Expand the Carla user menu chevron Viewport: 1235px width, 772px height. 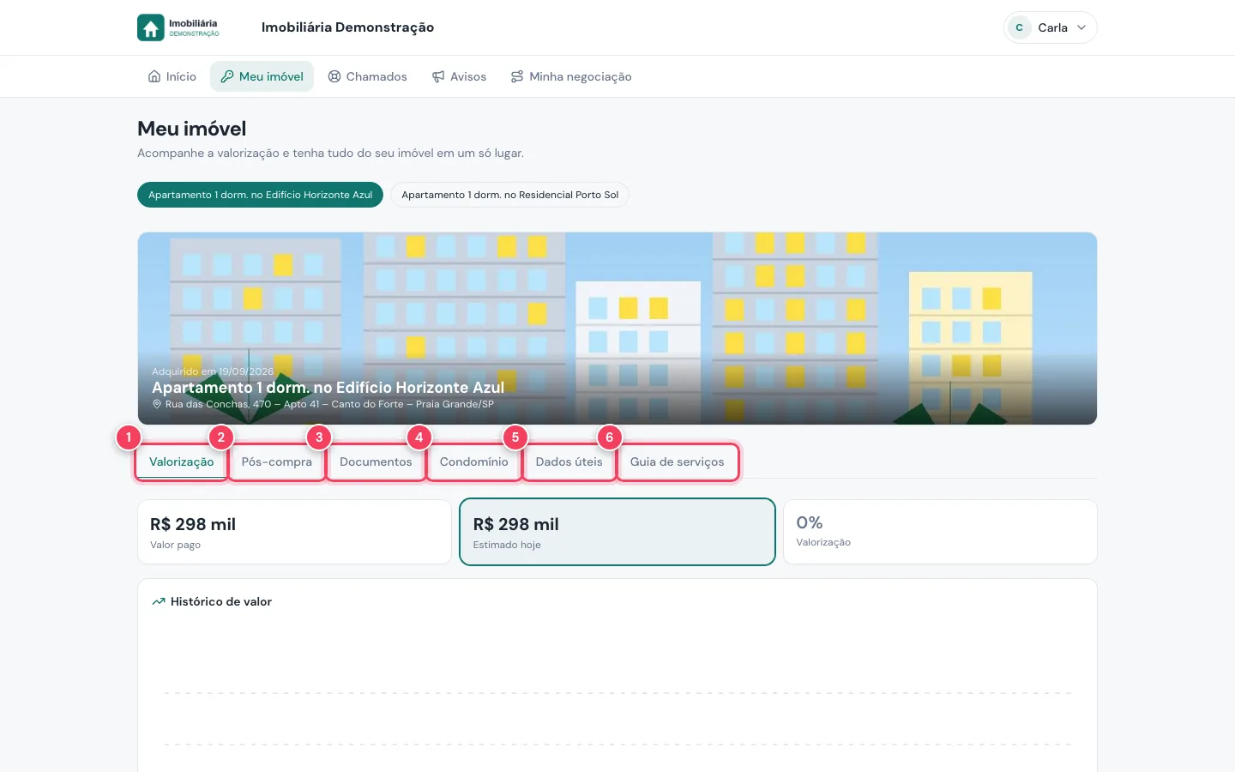1081,27
